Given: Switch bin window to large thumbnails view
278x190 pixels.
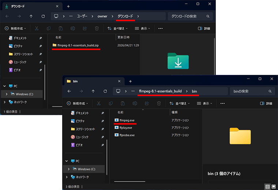Looking at the screenshot, I should tap(274, 187).
